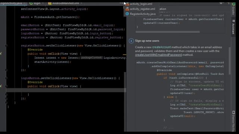Click the loginButton findViewById line
The image size is (239, 134).
pyautogui.click(x=67, y=33)
